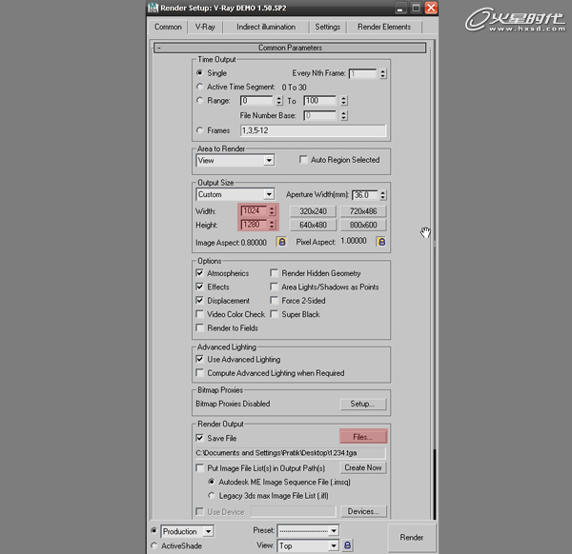Open the Indirect illumination tab

pos(266,27)
